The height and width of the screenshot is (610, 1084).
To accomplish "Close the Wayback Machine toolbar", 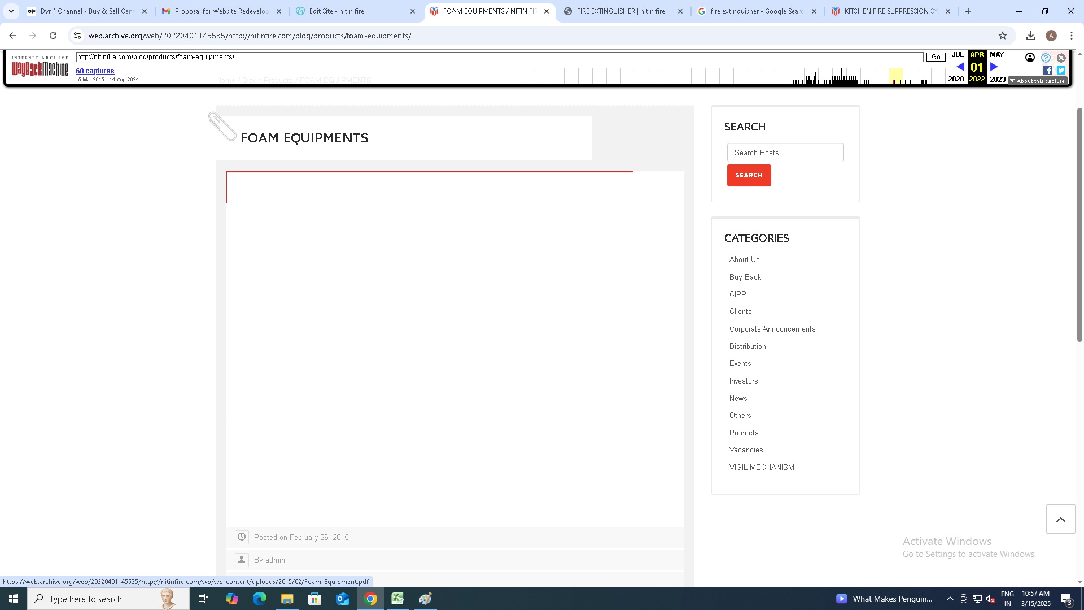I will click(x=1061, y=58).
